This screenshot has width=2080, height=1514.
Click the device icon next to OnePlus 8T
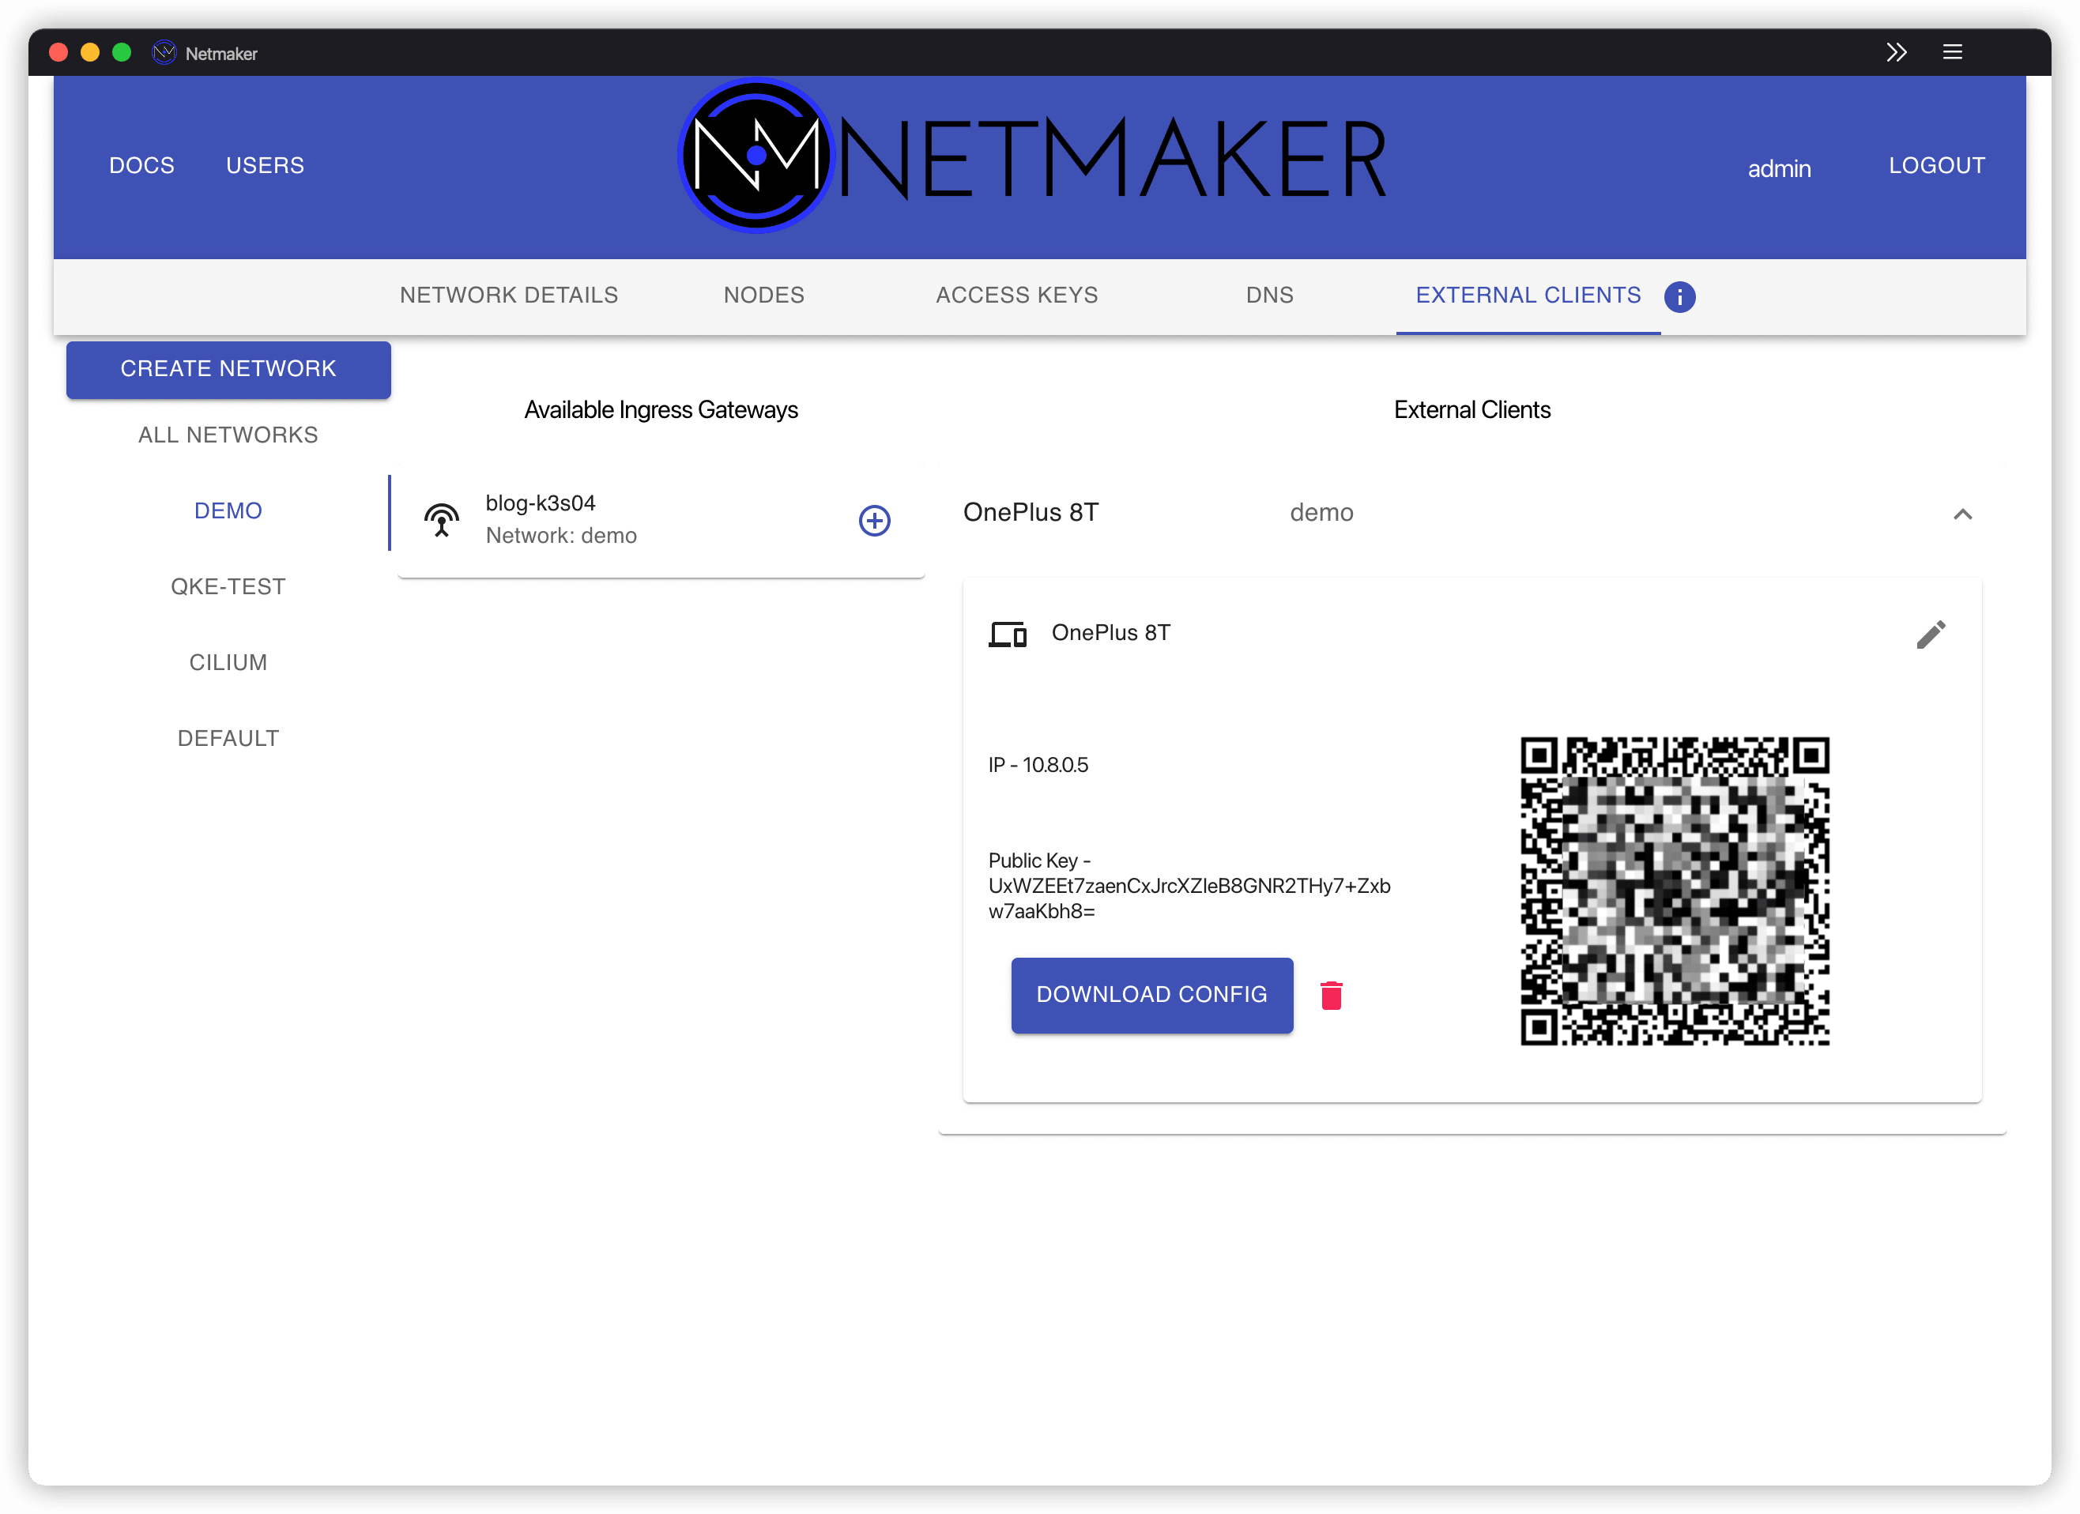pyautogui.click(x=1007, y=633)
